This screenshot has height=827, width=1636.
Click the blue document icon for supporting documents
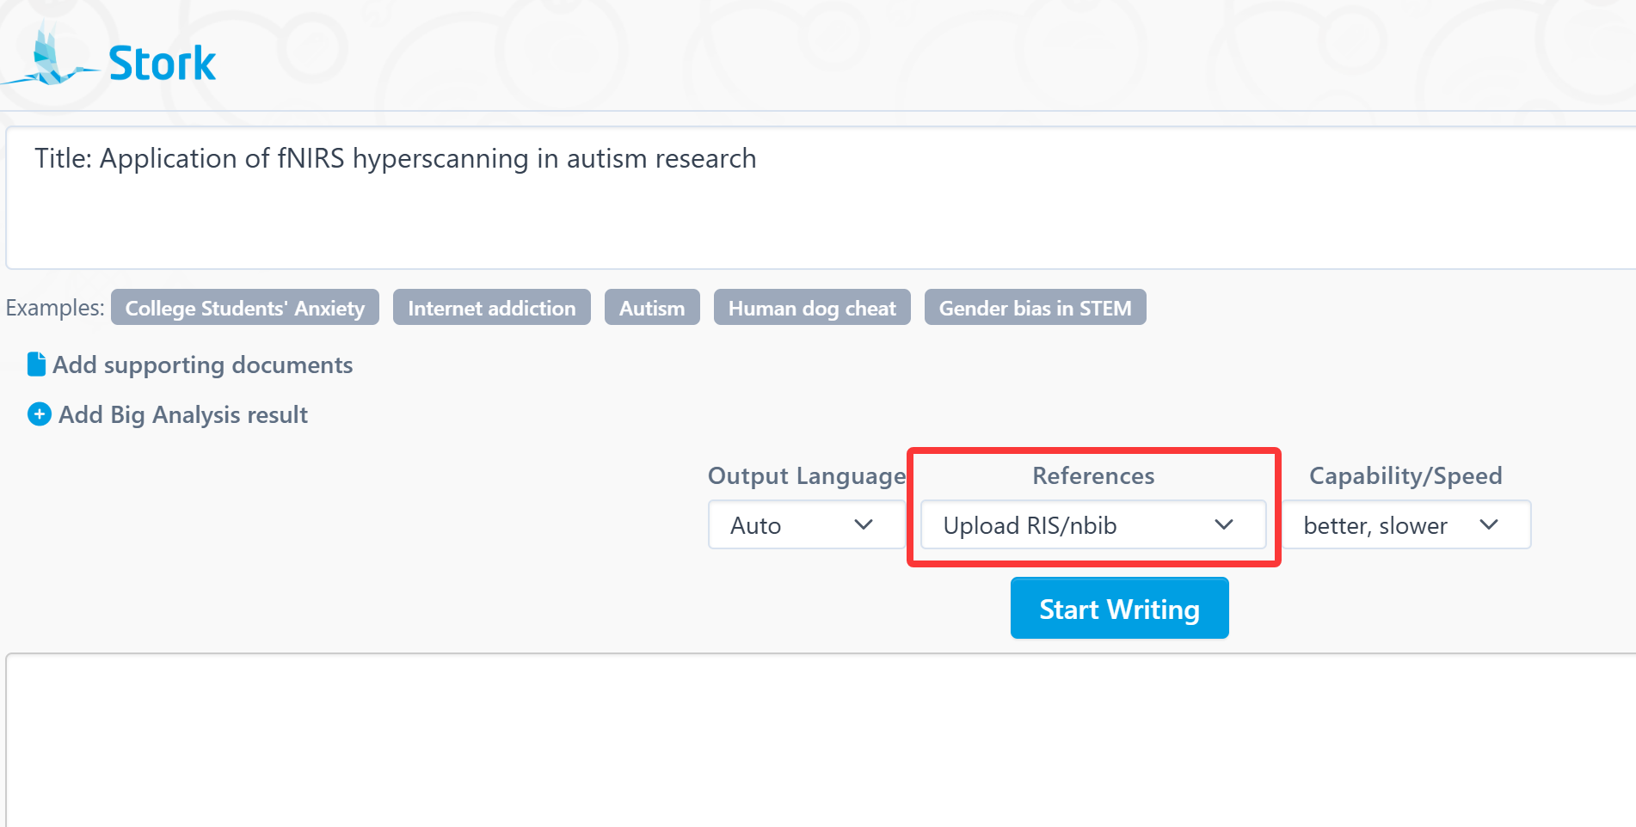click(x=36, y=364)
